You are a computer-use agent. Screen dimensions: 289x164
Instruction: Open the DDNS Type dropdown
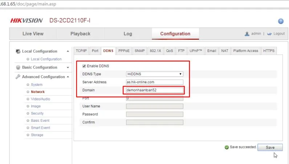point(154,74)
